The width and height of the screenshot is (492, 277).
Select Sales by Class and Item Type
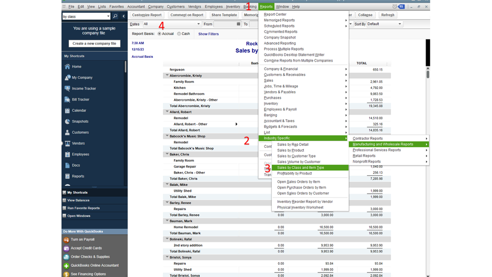(310, 168)
